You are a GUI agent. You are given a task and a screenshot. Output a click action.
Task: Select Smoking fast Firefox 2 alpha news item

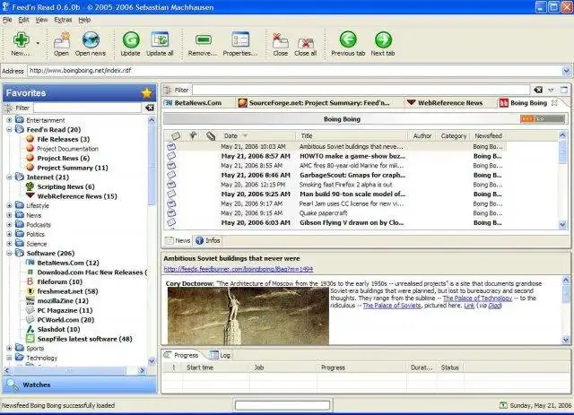pyautogui.click(x=345, y=185)
